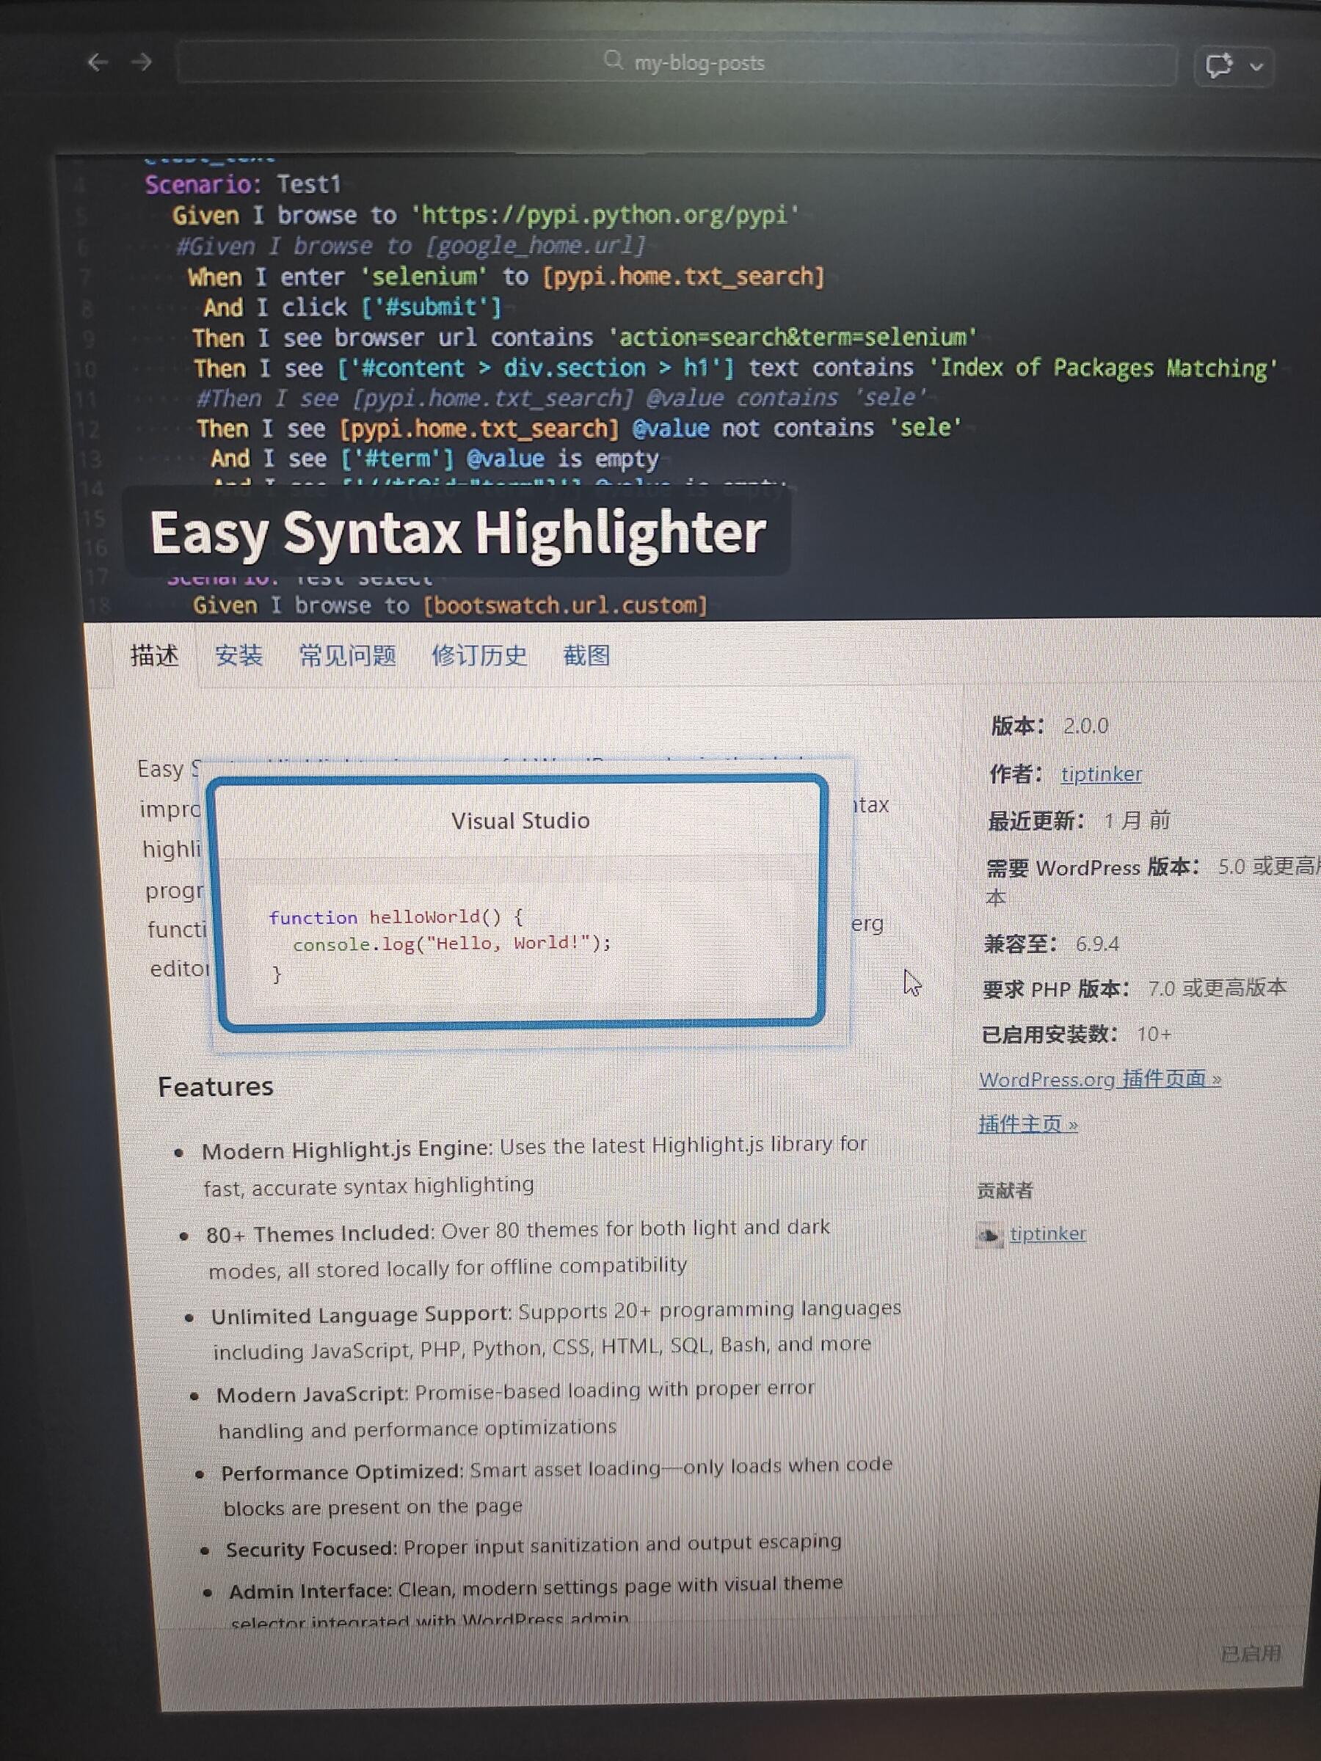Visit the 插件主页 link
This screenshot has width=1321, height=1761.
[1027, 1124]
